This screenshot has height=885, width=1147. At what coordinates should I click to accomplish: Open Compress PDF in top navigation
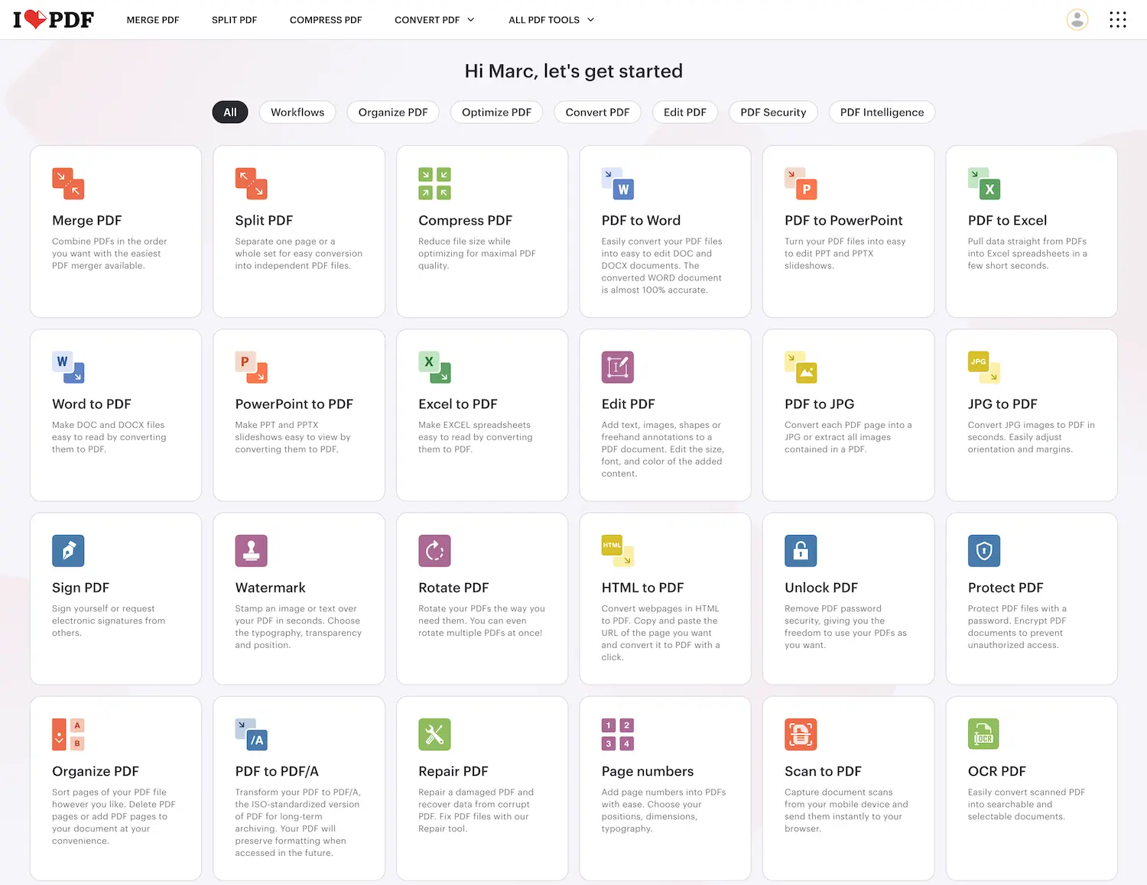click(326, 20)
